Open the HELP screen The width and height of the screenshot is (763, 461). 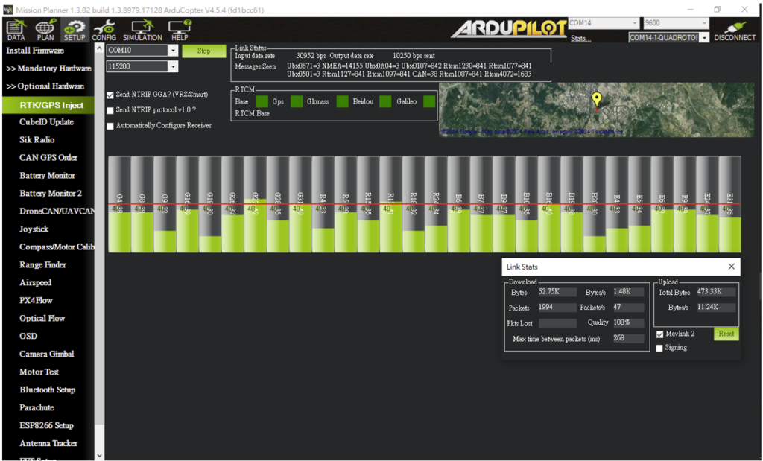(179, 30)
